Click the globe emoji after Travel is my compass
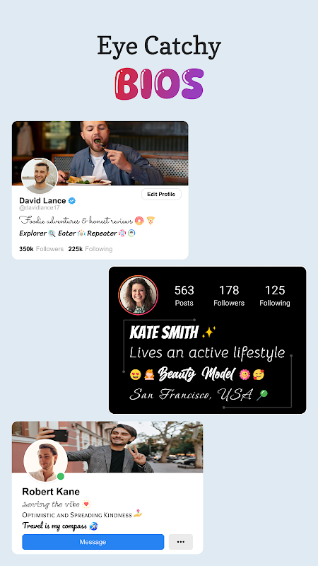318x566 pixels. point(93,526)
